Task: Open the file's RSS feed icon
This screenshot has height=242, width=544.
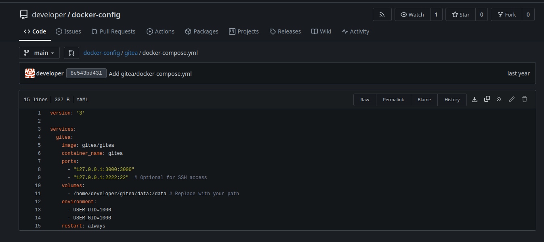Action: point(499,99)
